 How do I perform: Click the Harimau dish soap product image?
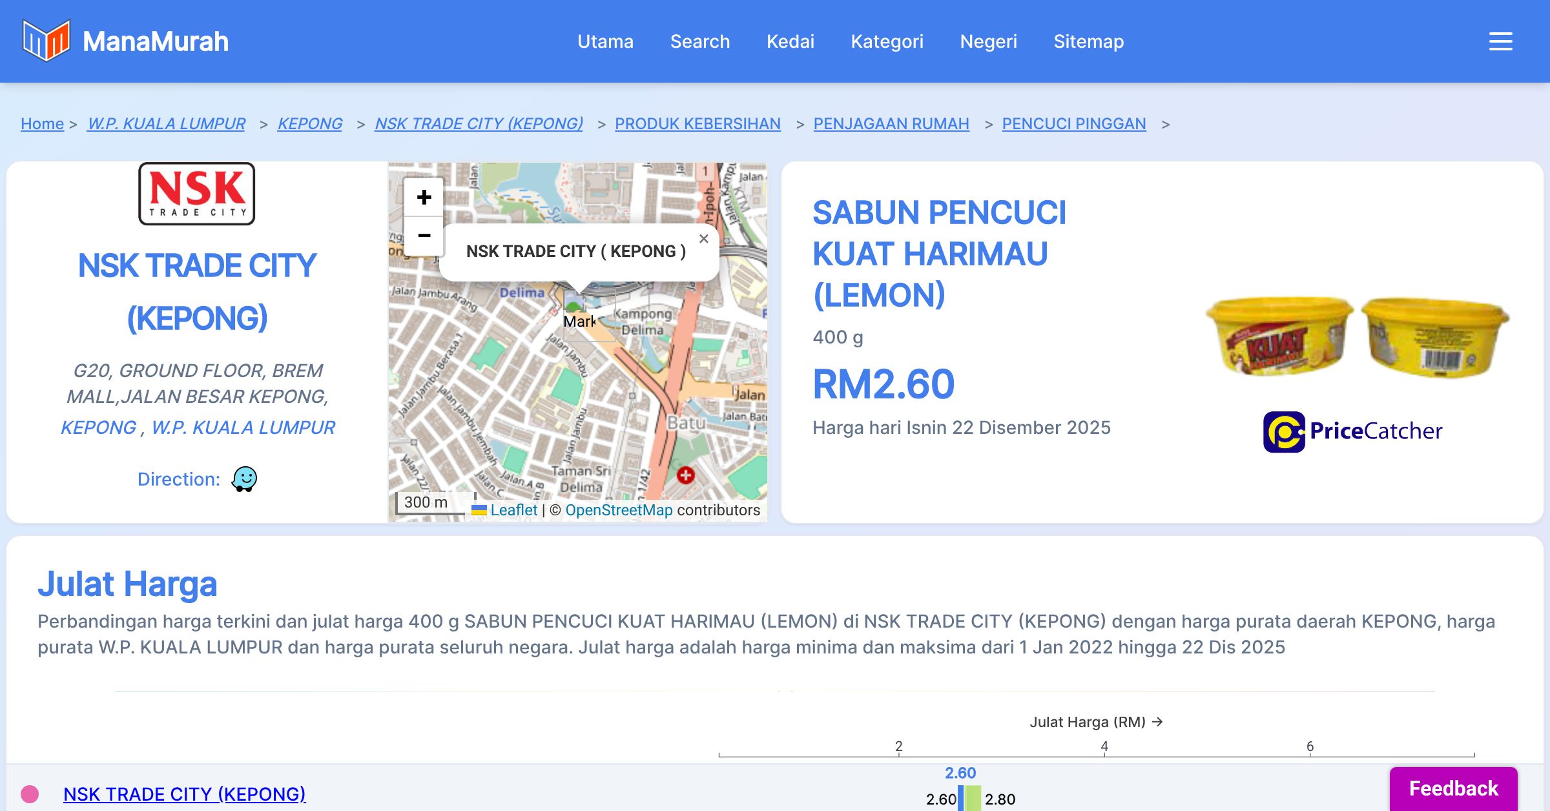point(1356,336)
